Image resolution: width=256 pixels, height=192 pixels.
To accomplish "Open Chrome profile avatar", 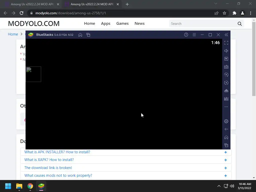I will click(x=242, y=13).
